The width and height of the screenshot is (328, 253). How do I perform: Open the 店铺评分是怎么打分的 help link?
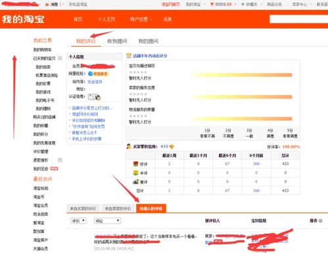pyautogui.click(x=92, y=108)
